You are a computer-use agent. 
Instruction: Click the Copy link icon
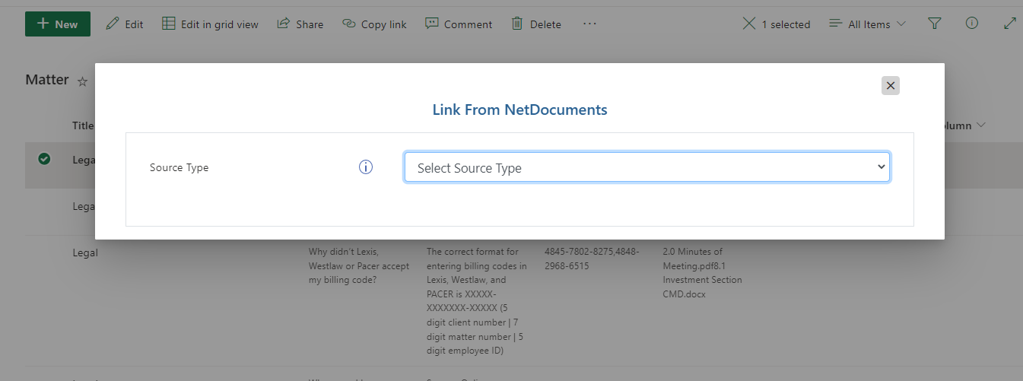point(349,24)
